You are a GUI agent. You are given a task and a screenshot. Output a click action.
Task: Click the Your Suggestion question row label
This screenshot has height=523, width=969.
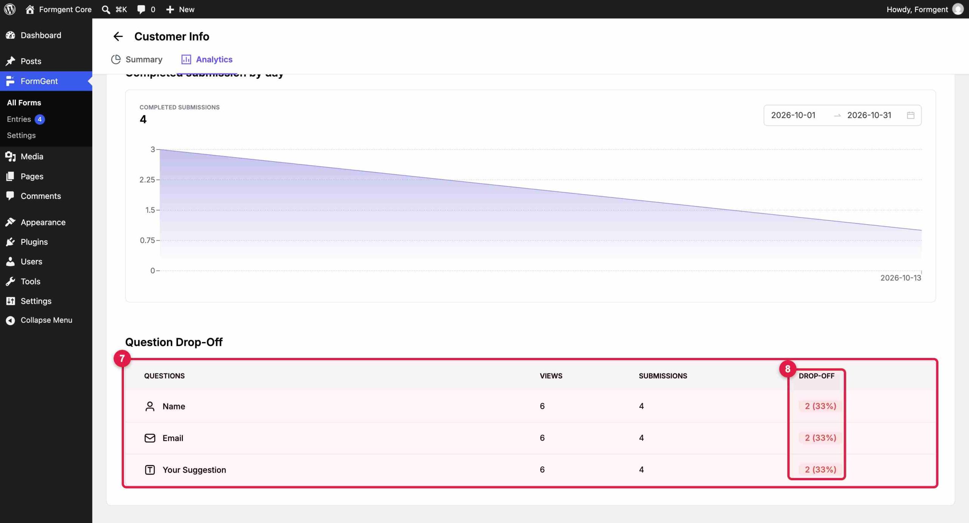[194, 470]
